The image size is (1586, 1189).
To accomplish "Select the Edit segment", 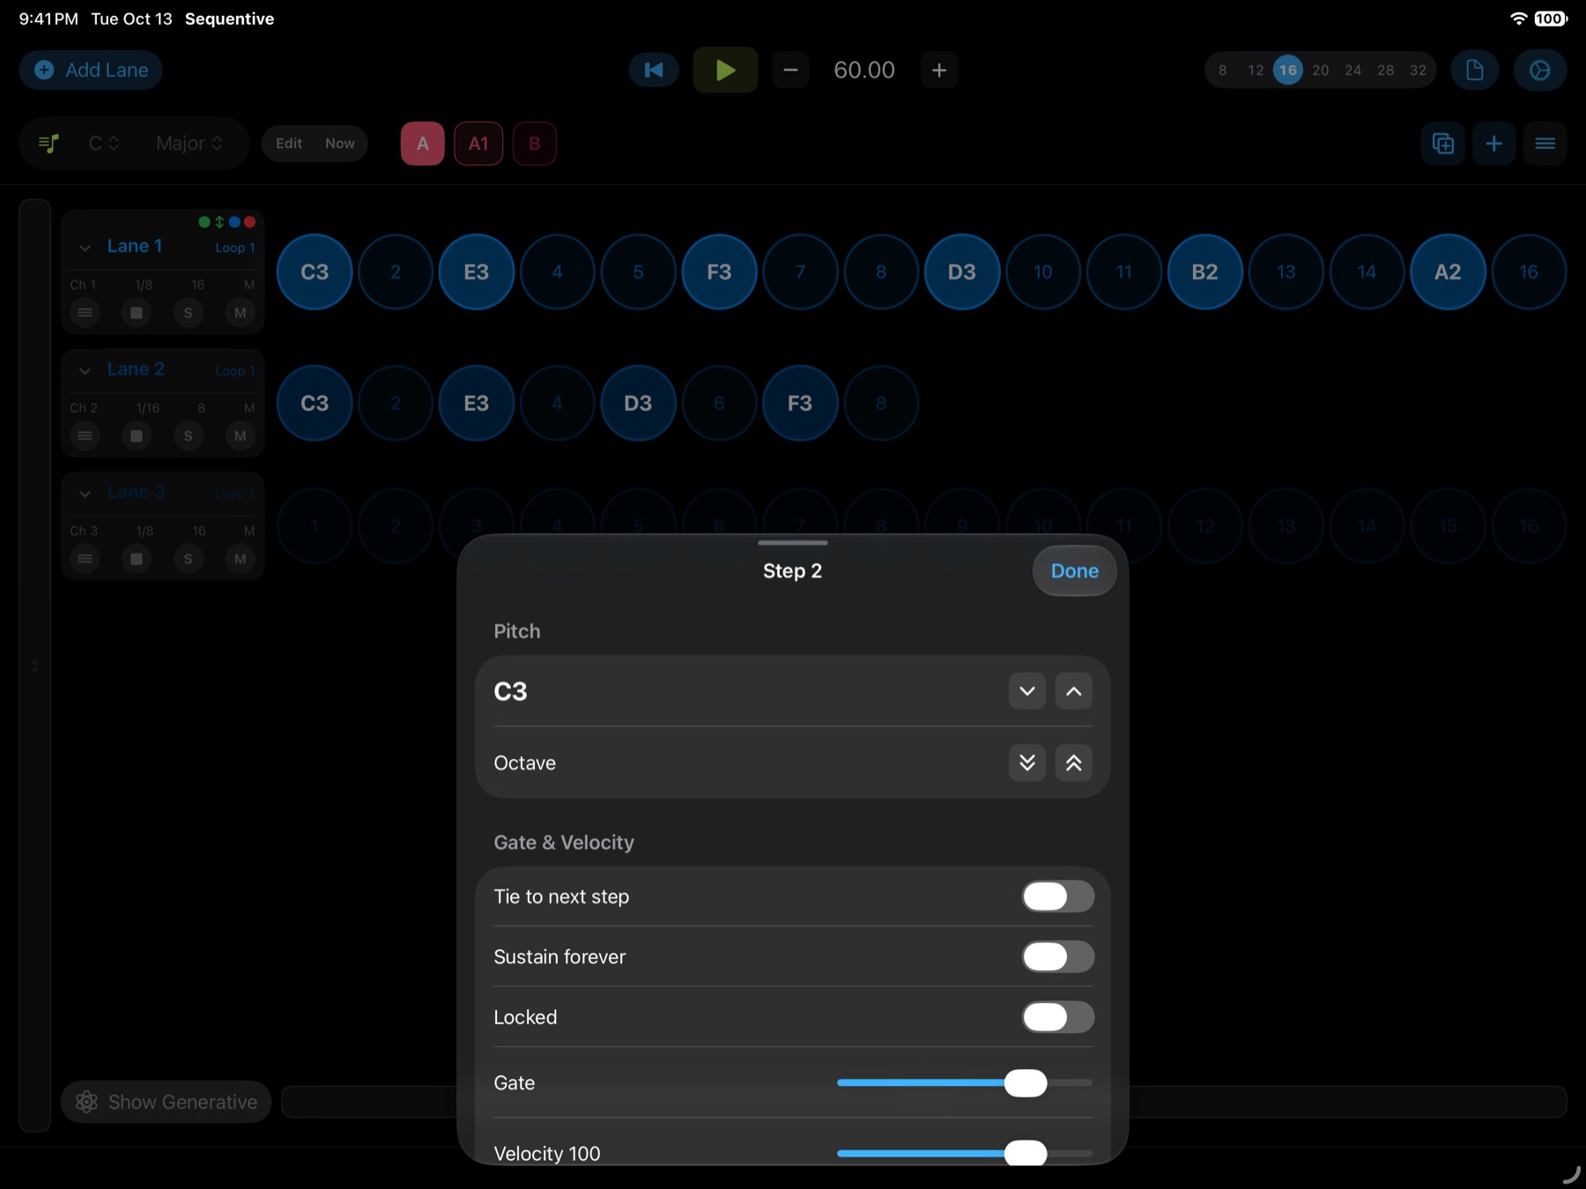I will [x=289, y=143].
